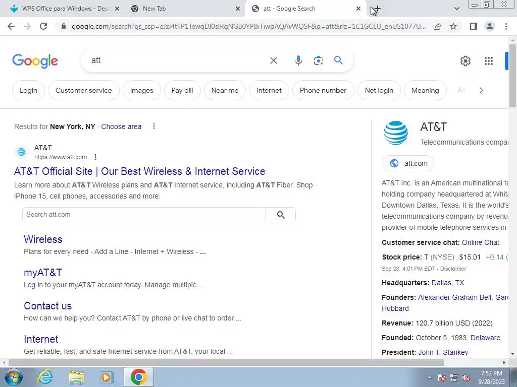Screen dimensions: 517x387
Task: Select the Net login filter chip
Action: point(379,90)
